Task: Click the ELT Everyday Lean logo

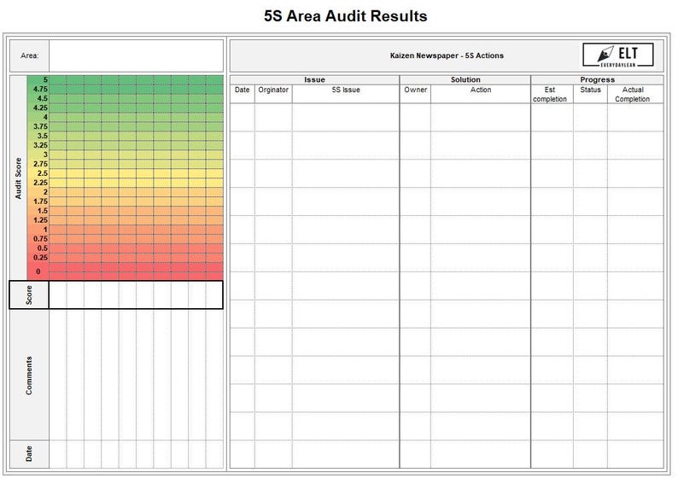Action: coord(618,55)
